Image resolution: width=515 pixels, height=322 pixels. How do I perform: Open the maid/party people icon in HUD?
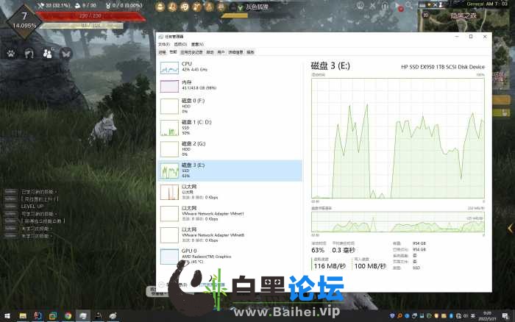(x=48, y=53)
